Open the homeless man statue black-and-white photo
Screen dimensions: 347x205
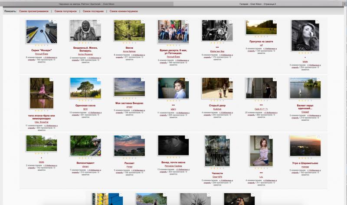(x=85, y=30)
